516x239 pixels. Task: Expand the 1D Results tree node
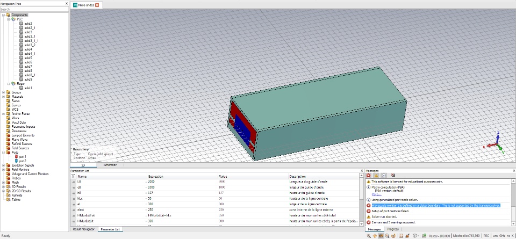coord(3,186)
